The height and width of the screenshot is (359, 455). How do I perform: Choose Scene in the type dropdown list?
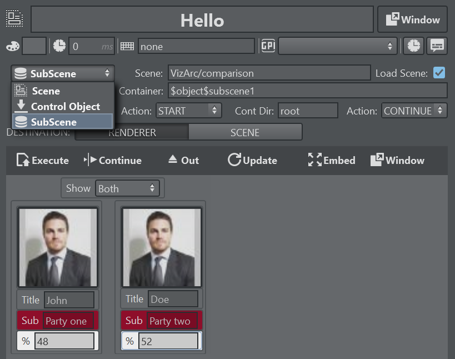click(x=46, y=91)
